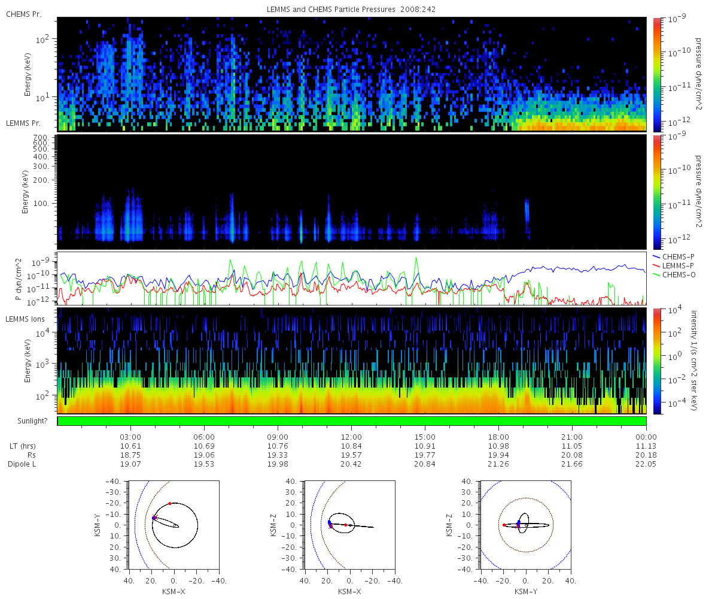The image size is (718, 599).
Task: Click the LEMMS pressure color bar
Action: click(x=657, y=192)
